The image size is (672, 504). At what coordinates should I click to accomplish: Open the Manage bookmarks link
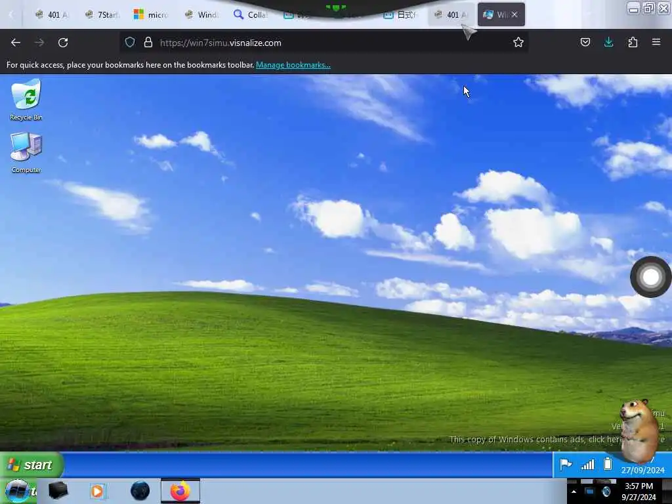(x=293, y=65)
